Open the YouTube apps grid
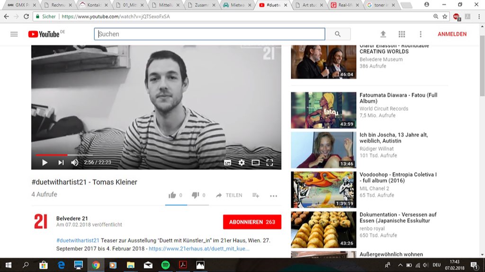This screenshot has width=485, height=272. 402,34
